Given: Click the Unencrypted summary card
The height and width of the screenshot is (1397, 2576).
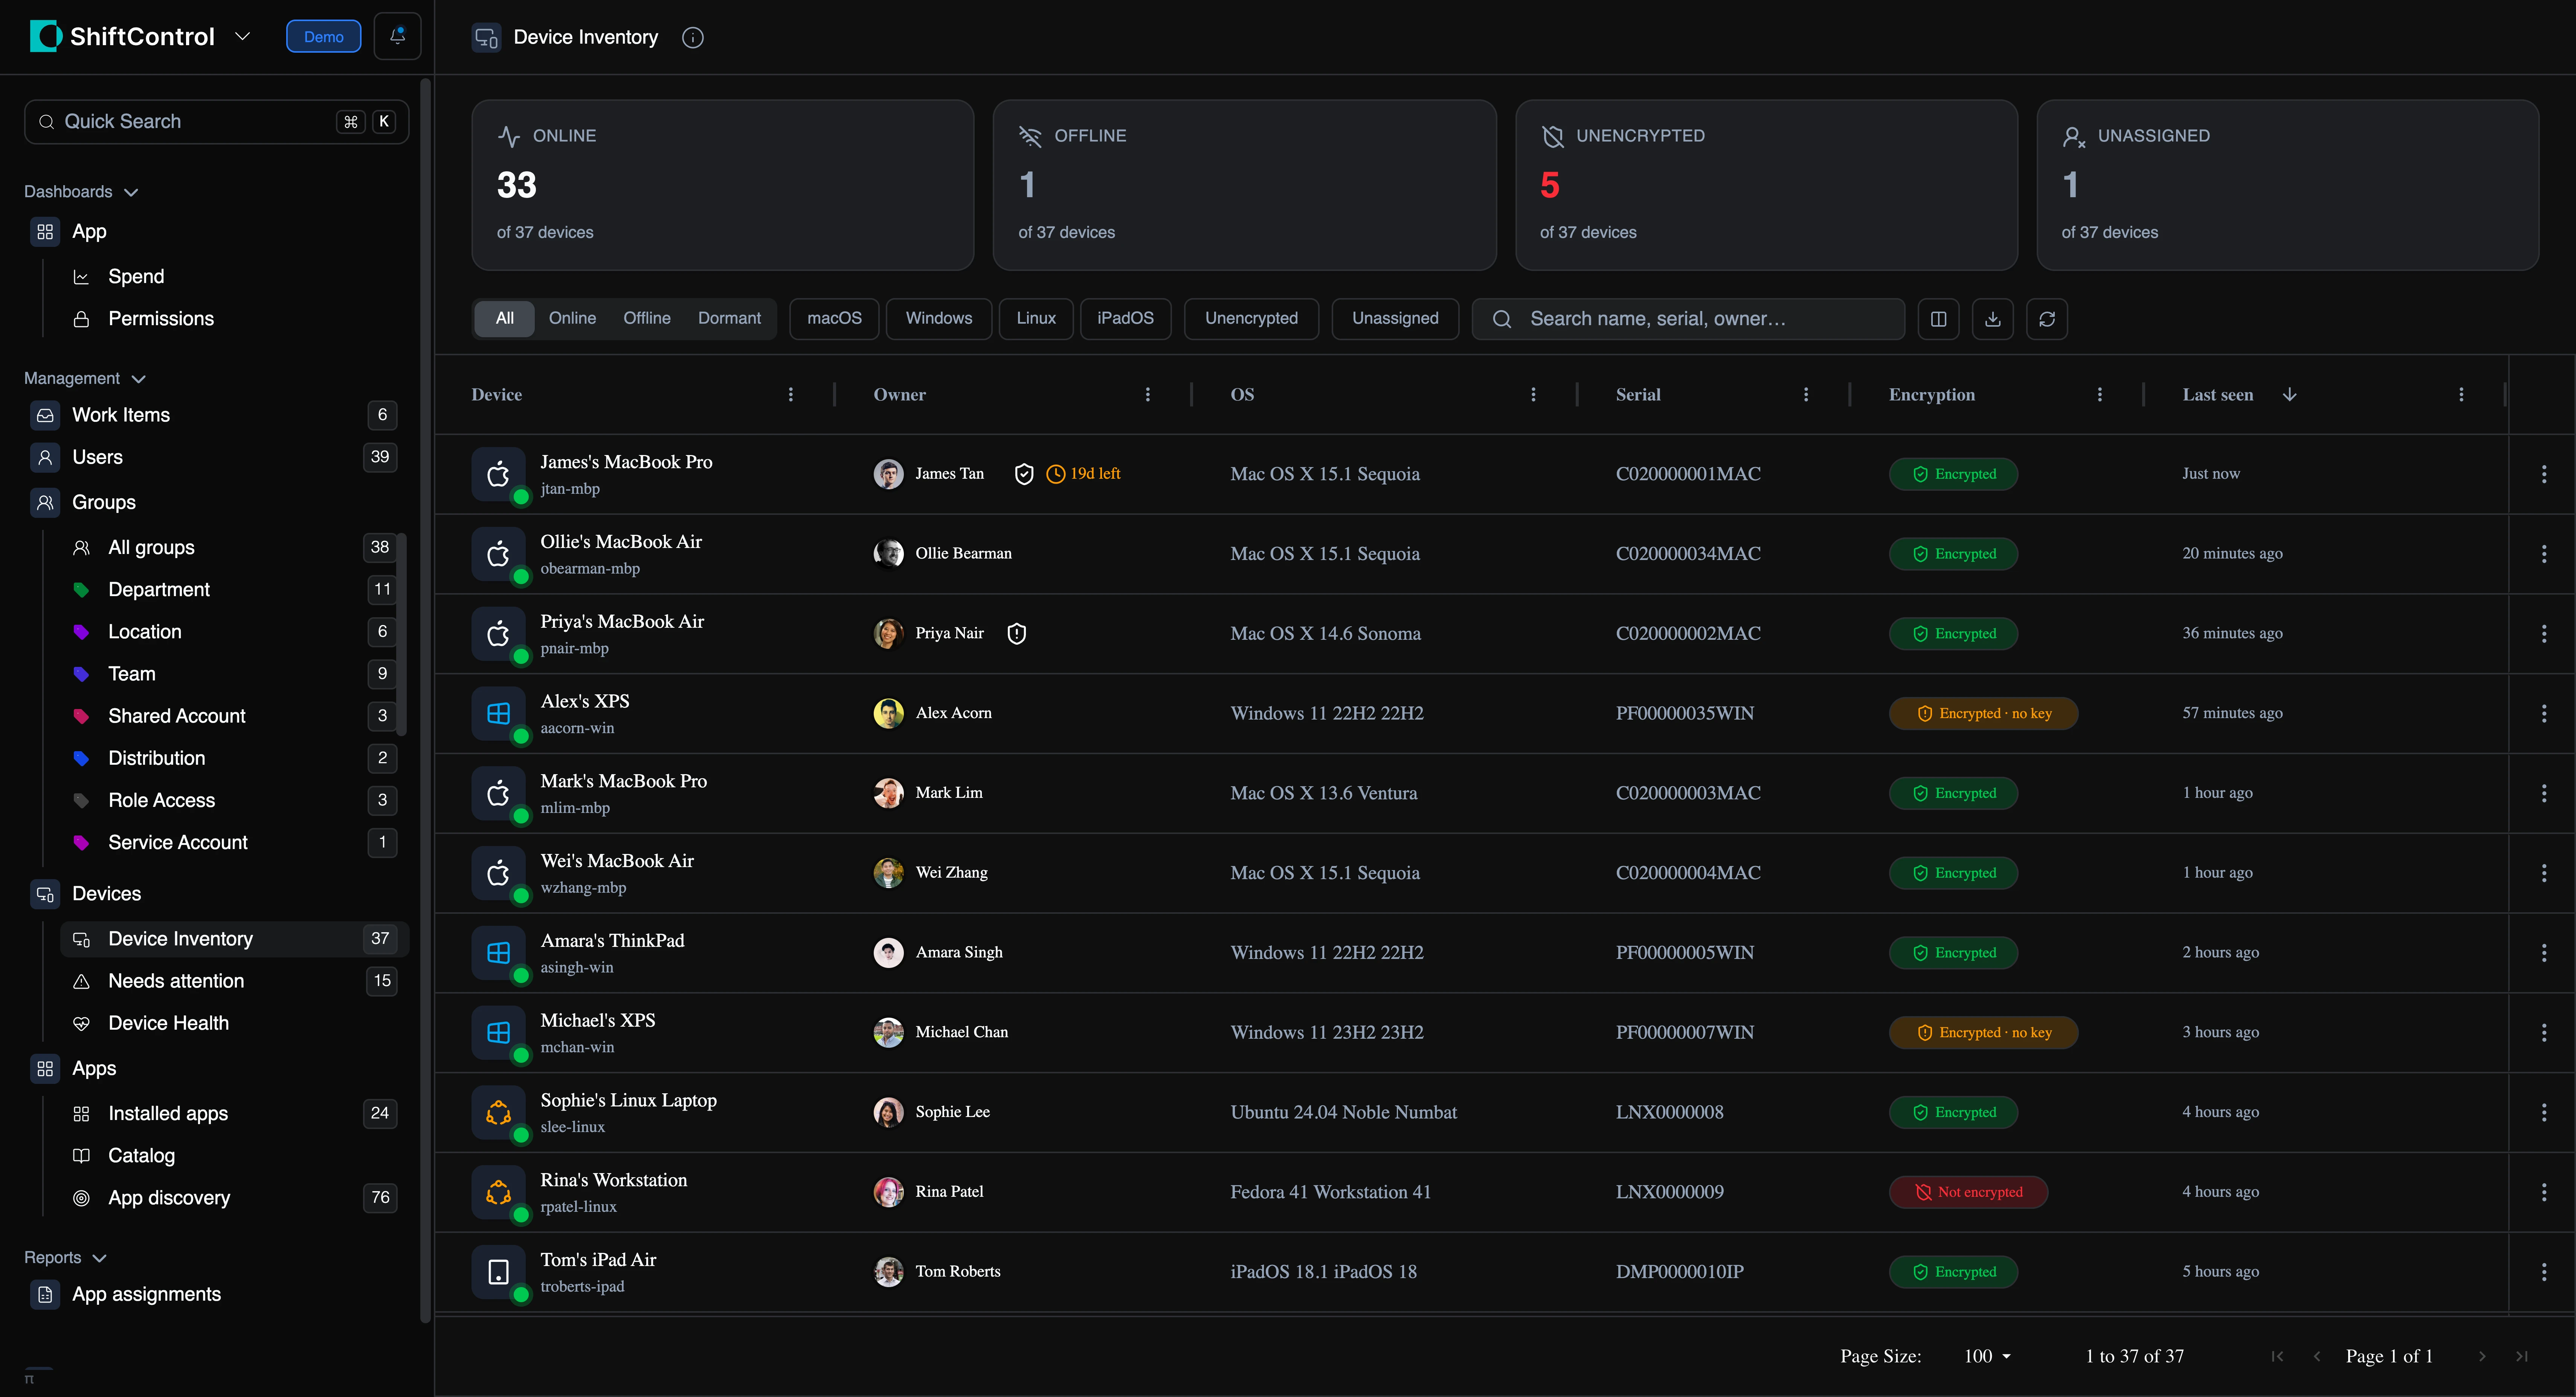Looking at the screenshot, I should coord(1766,185).
